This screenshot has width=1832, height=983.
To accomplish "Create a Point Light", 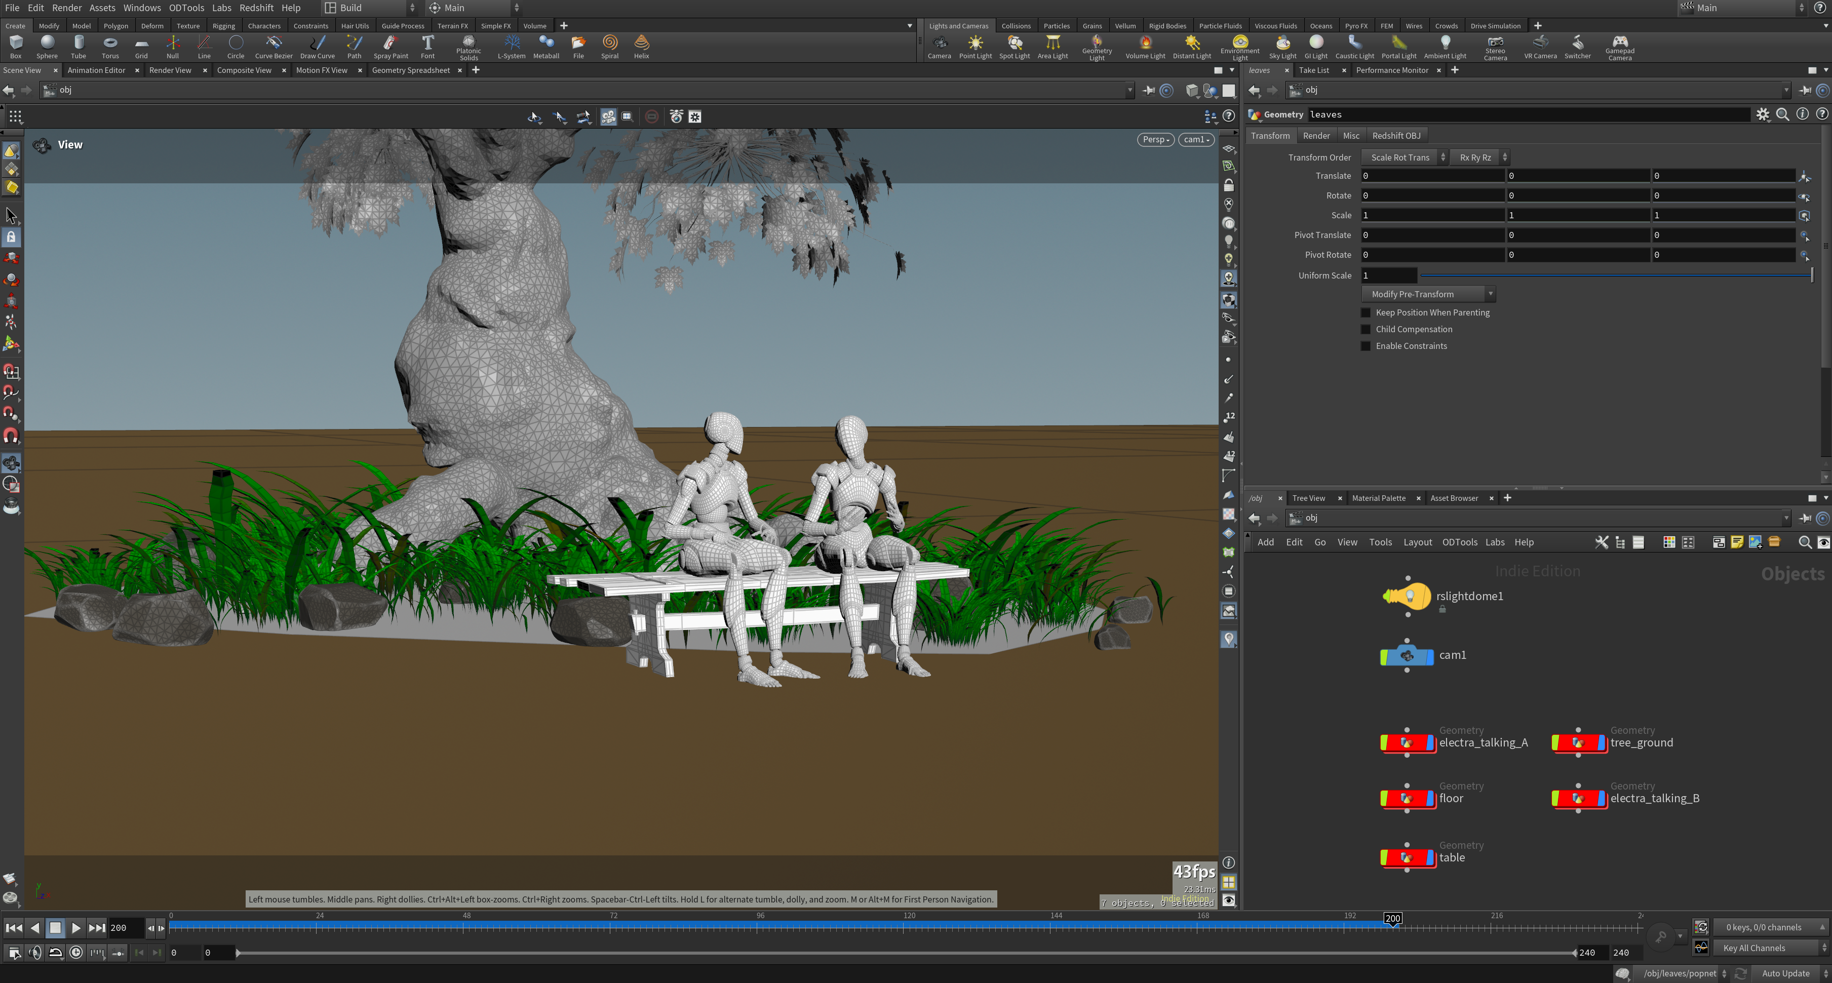I will pyautogui.click(x=976, y=47).
